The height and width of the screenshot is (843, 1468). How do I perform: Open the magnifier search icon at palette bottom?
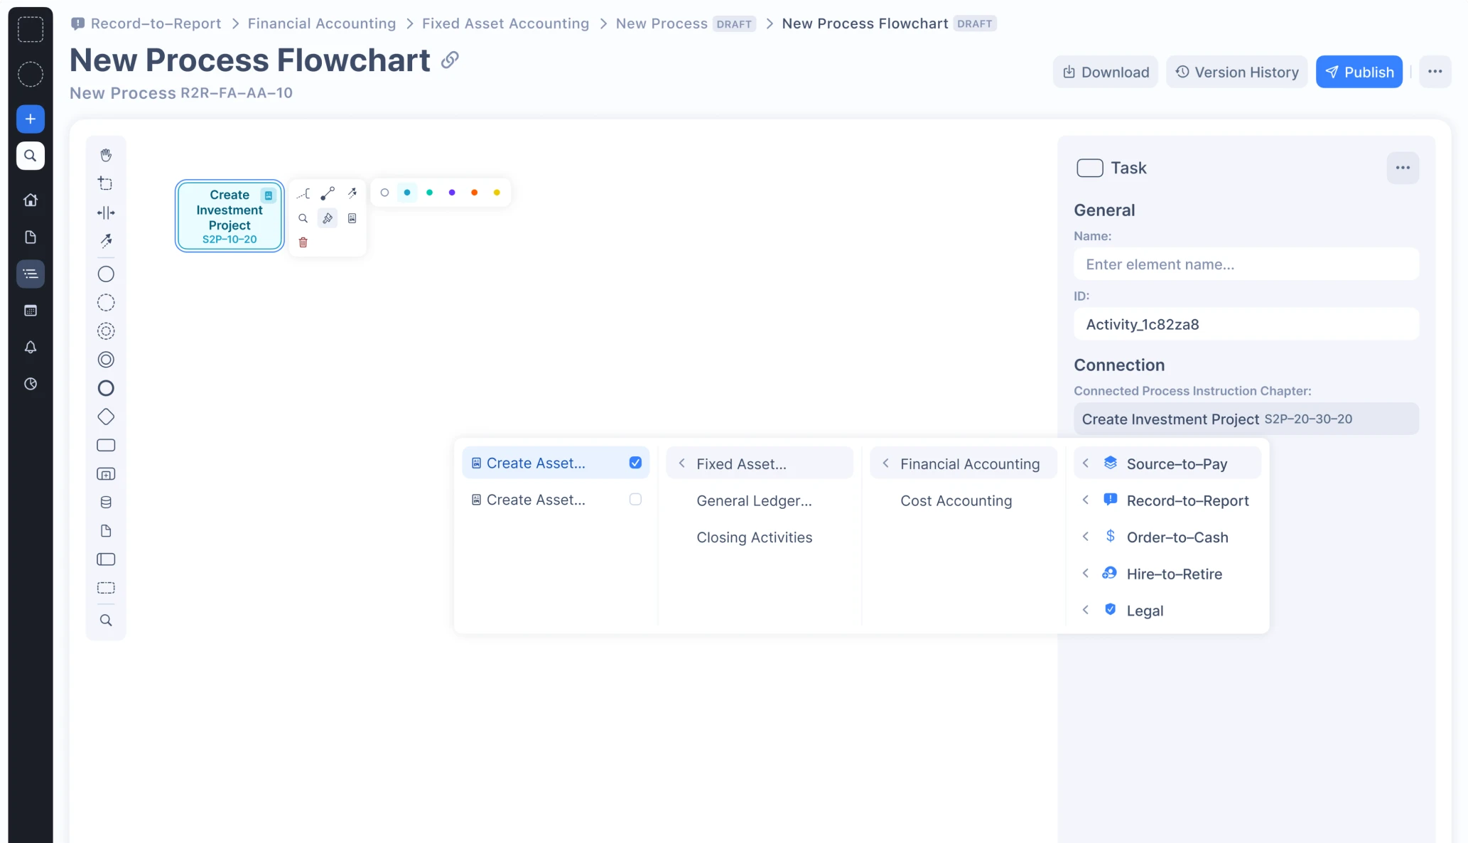point(106,620)
